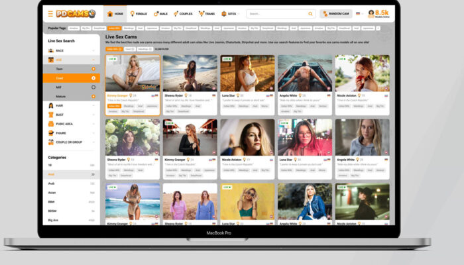The width and height of the screenshot is (464, 265).
Task: Select the 18 category row
Action: (72, 165)
